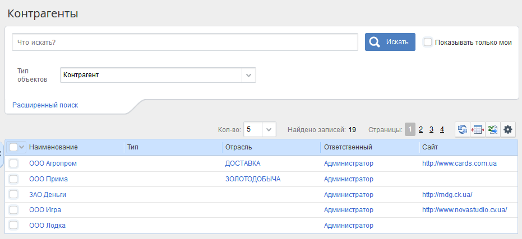This screenshot has height=239, width=522.
Task: Open table settings gear icon
Action: point(508,129)
